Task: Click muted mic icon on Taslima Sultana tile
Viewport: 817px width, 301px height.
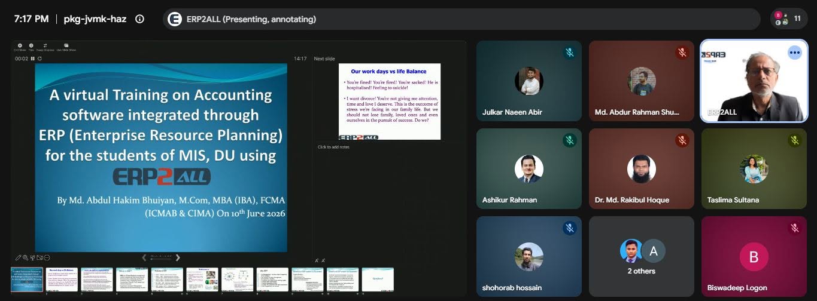Action: point(794,140)
